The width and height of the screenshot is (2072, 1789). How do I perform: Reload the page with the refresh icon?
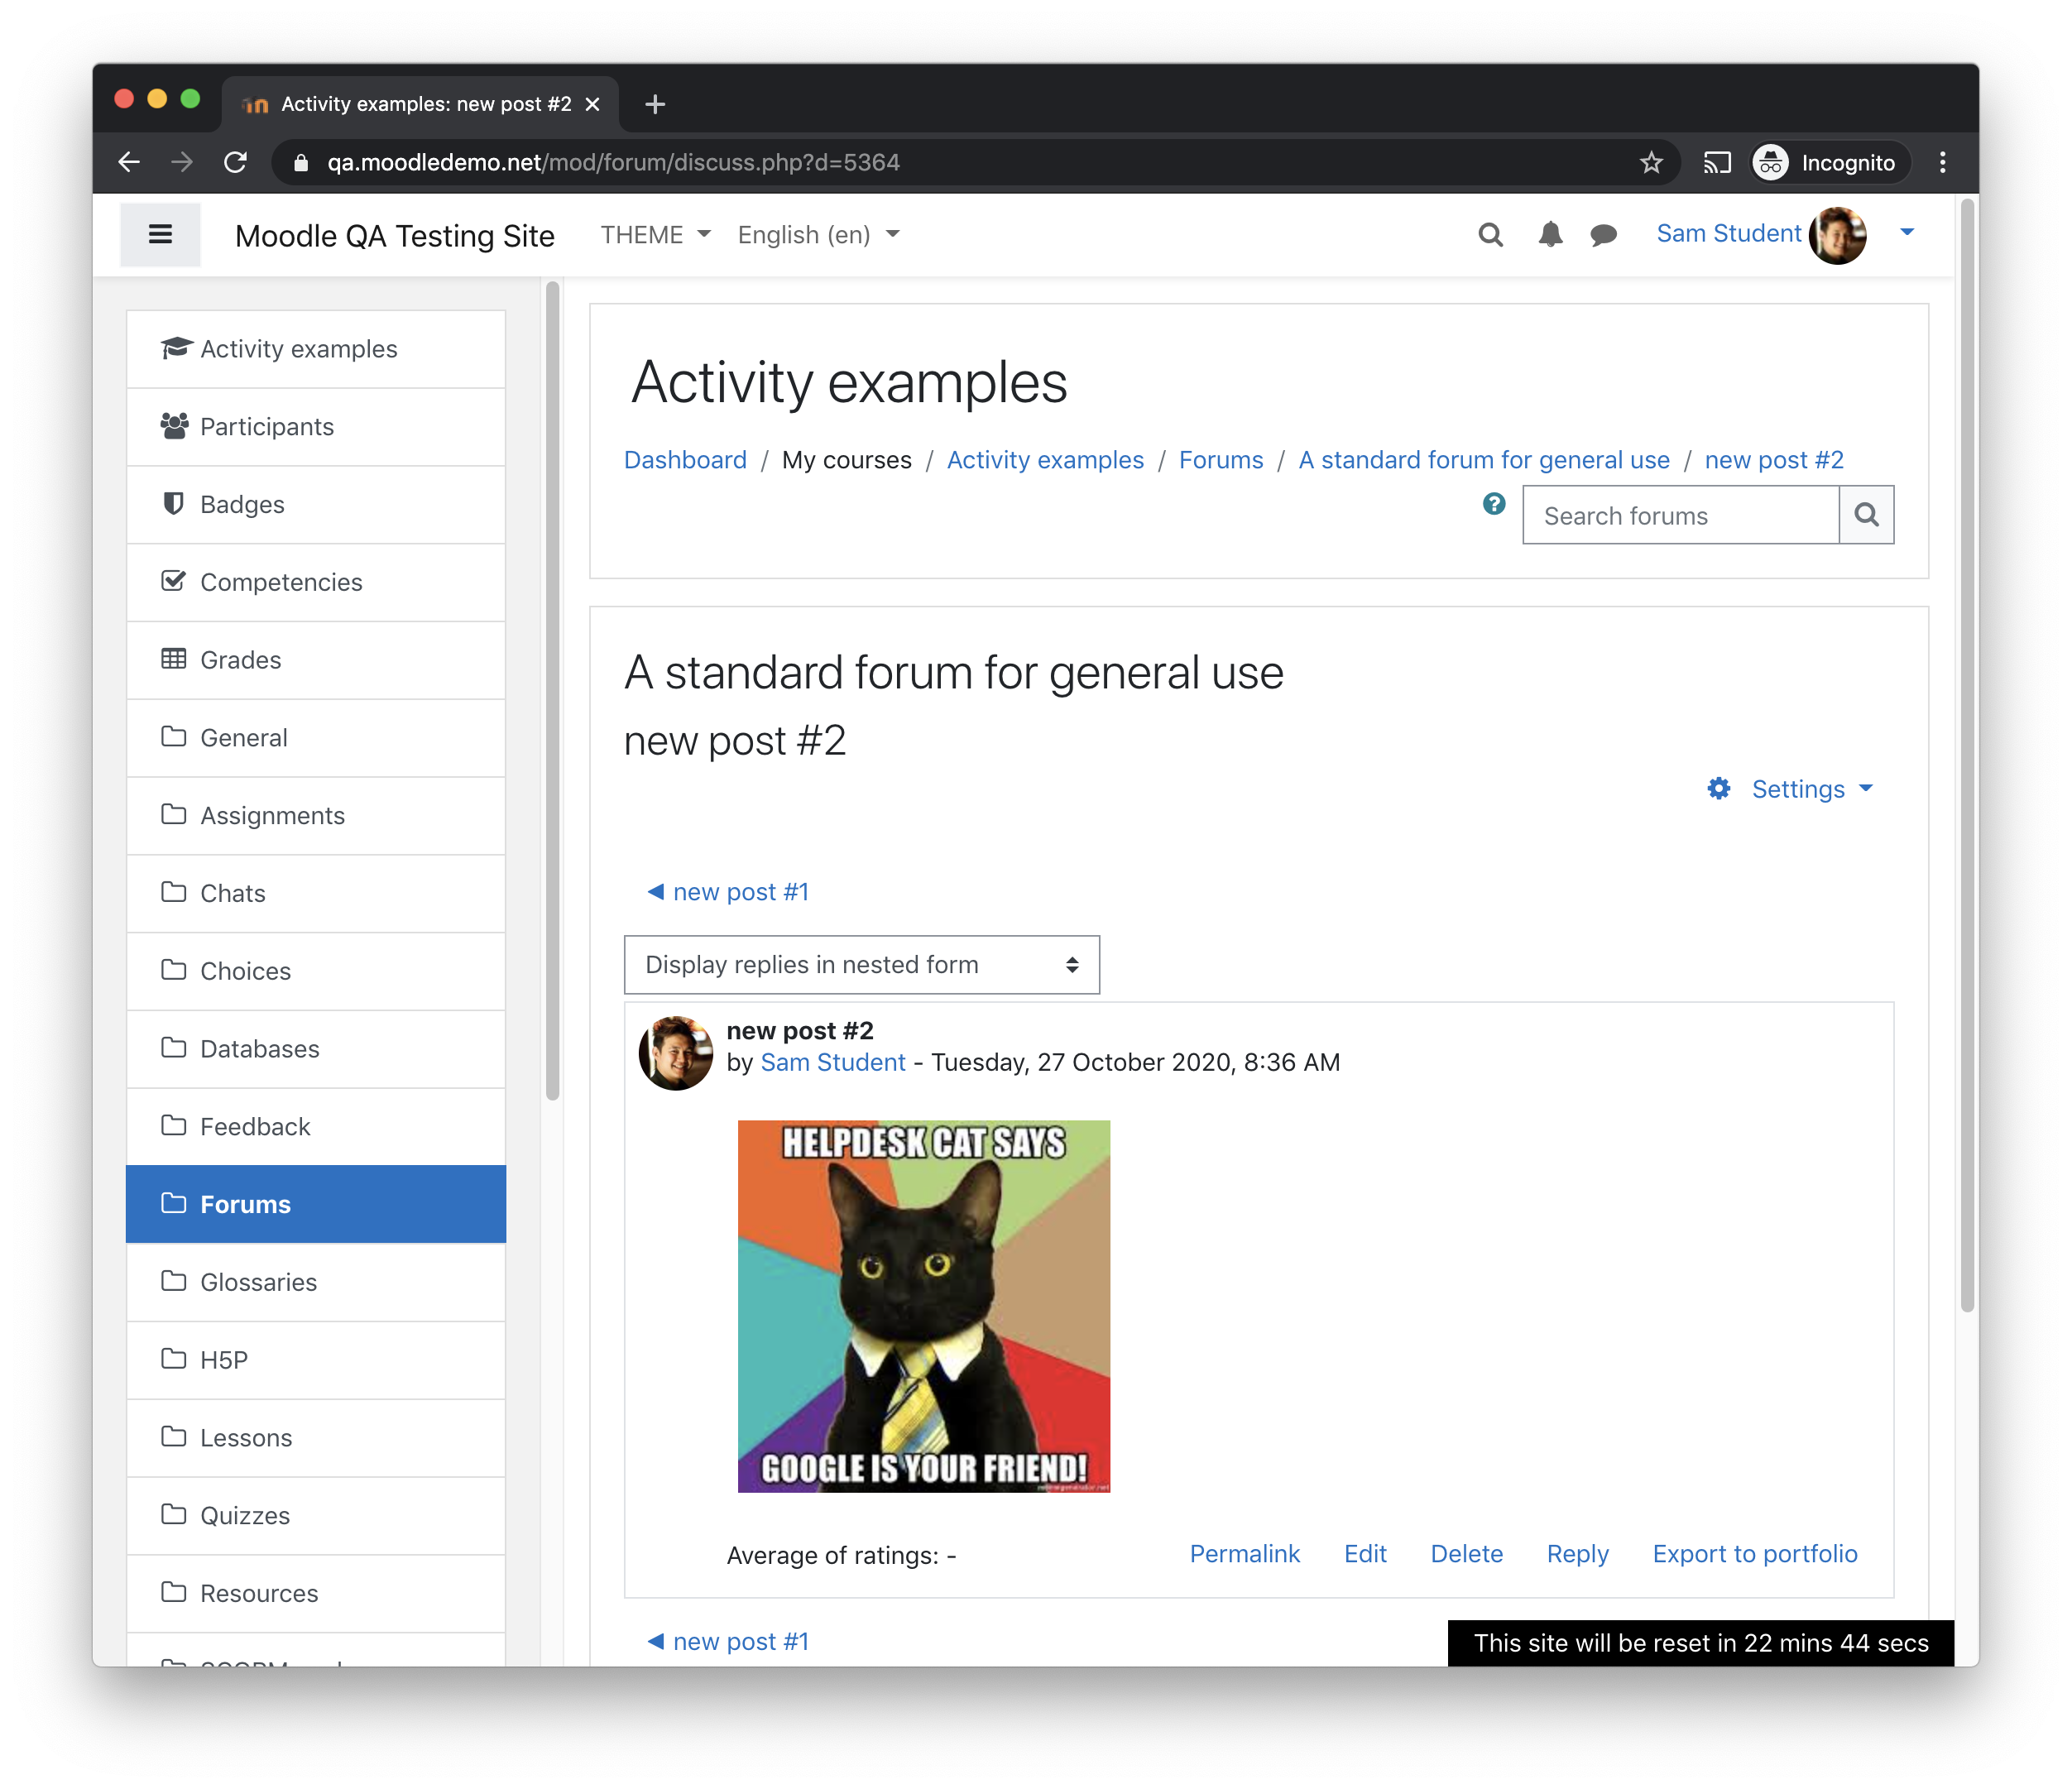coord(235,162)
